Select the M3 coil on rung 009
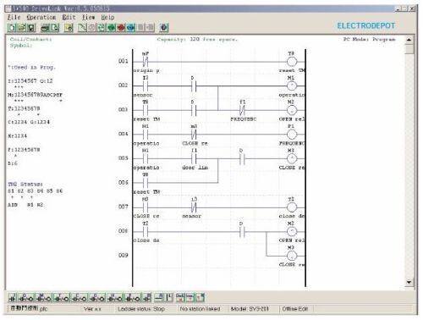423x320 pixels. tap(292, 256)
